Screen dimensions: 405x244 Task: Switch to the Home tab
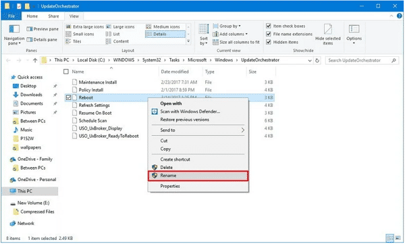click(x=32, y=16)
